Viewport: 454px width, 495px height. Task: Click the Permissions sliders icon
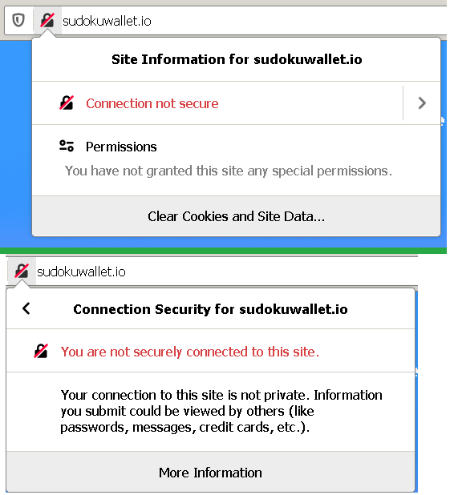tap(67, 146)
